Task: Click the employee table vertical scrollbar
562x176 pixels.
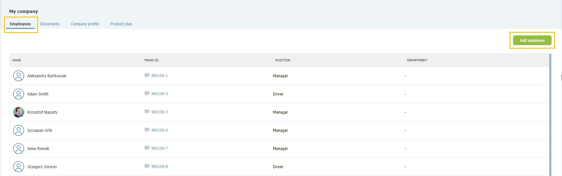Action: click(550, 115)
